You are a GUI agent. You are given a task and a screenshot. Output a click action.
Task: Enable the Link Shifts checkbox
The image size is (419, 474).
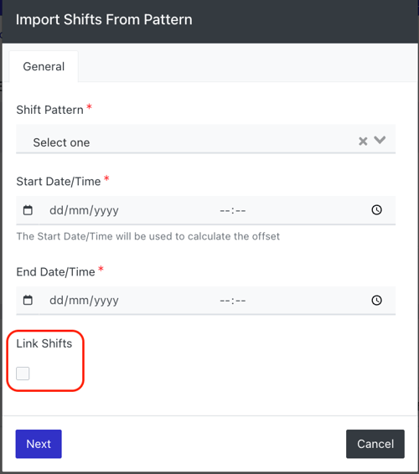[23, 374]
